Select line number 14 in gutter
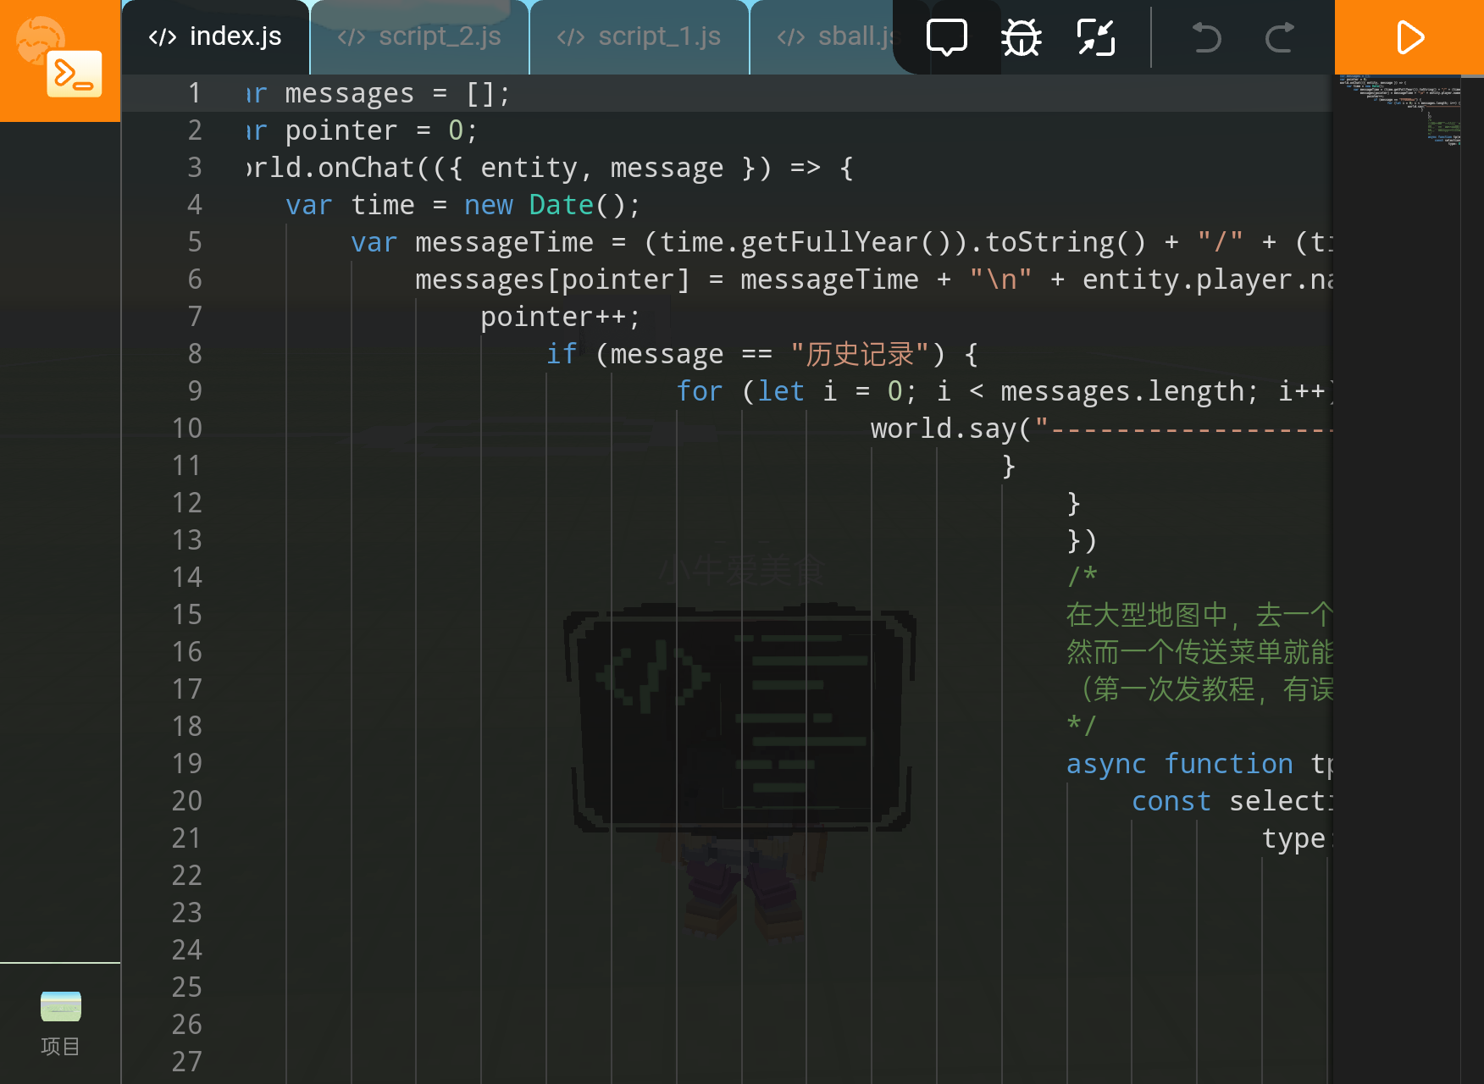This screenshot has height=1084, width=1484. (187, 578)
